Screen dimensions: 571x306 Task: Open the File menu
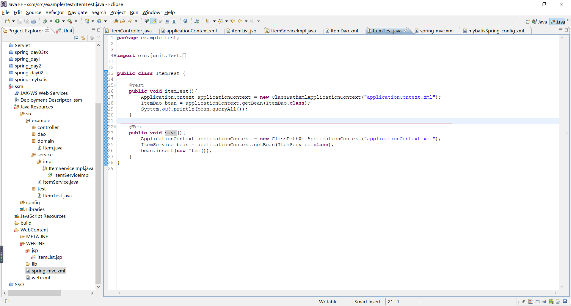(x=6, y=12)
